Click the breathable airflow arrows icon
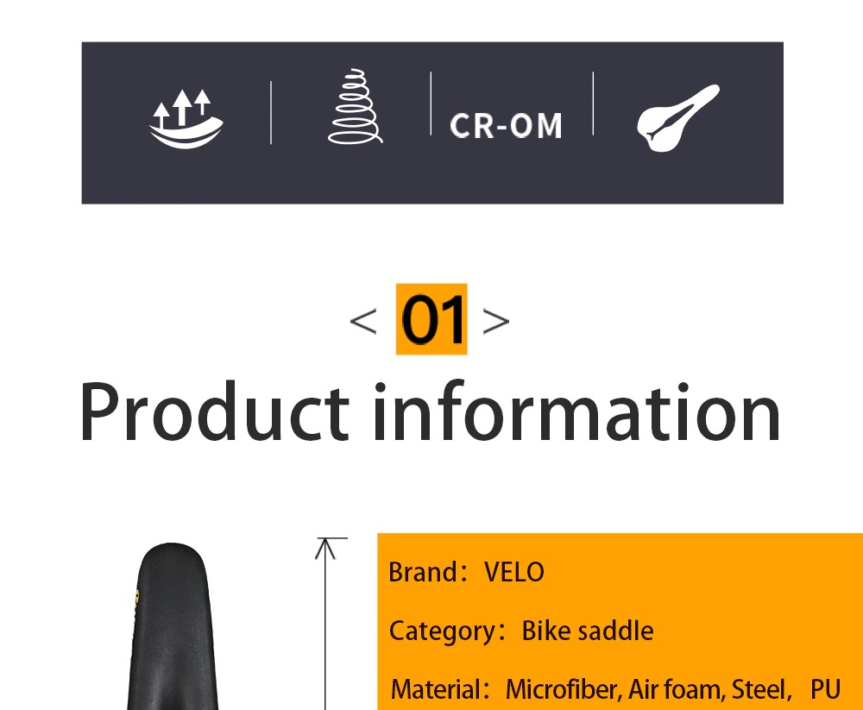 click(186, 118)
